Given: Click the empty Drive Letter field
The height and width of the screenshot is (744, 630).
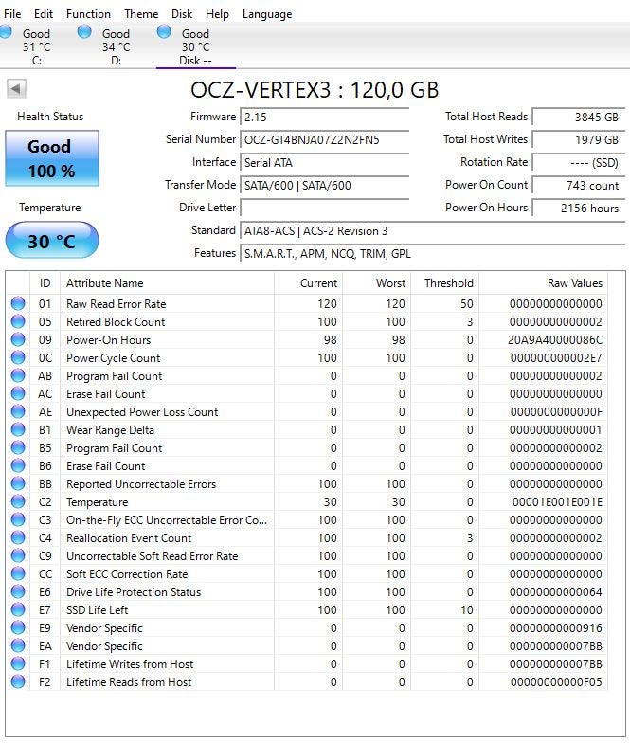Looking at the screenshot, I should [x=325, y=208].
